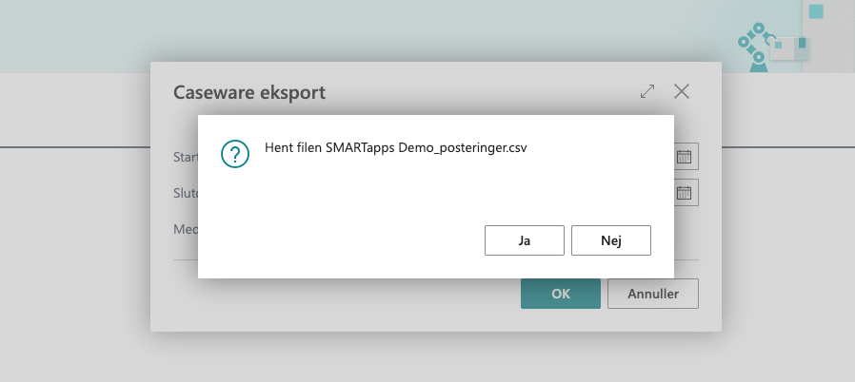The width and height of the screenshot is (855, 382).
Task: Click the large teal square in top corner
Action: (x=815, y=11)
